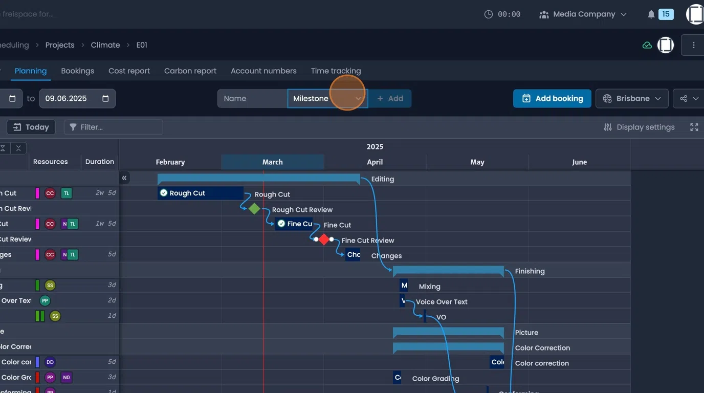704x393 pixels.
Task: Click the fullscreen icon beside Display settings
Action: click(x=694, y=127)
